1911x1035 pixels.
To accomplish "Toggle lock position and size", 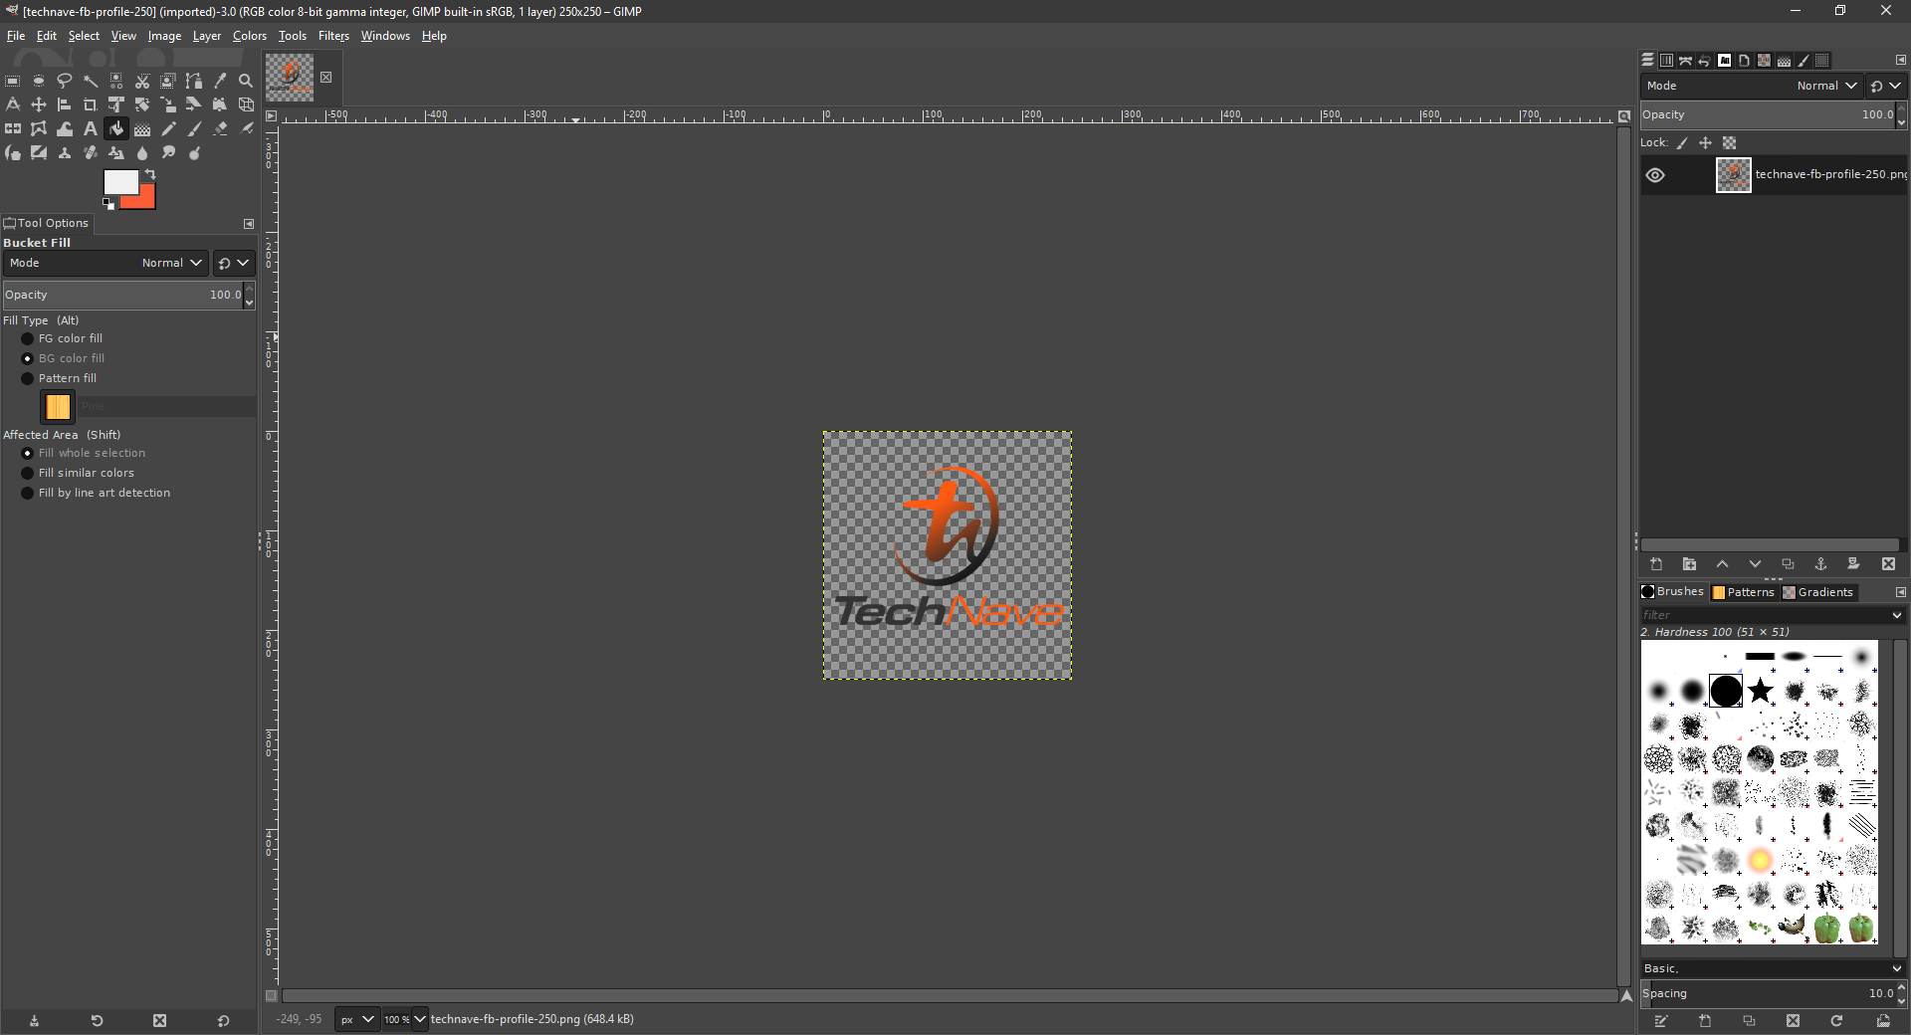I will coord(1705,143).
